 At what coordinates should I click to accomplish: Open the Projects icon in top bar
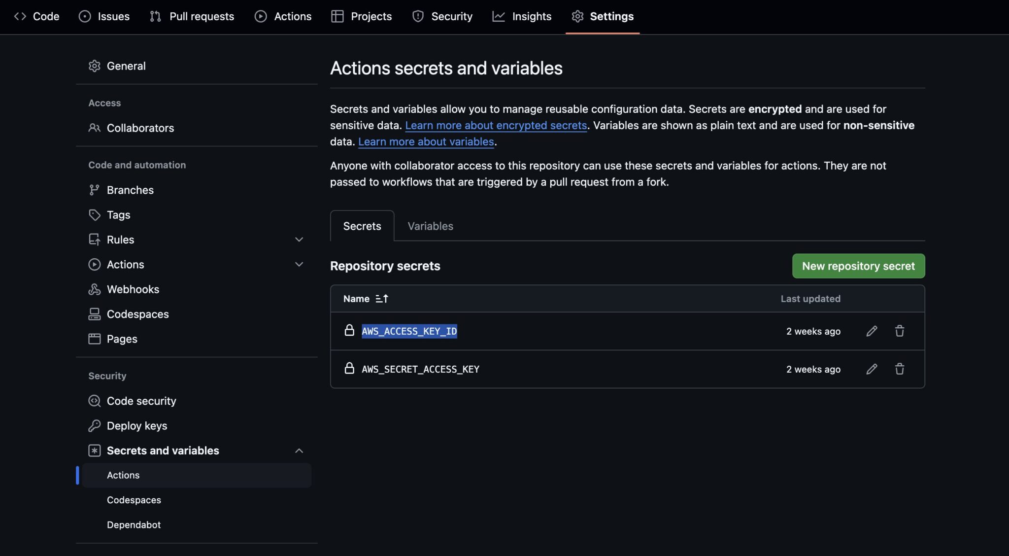click(337, 16)
